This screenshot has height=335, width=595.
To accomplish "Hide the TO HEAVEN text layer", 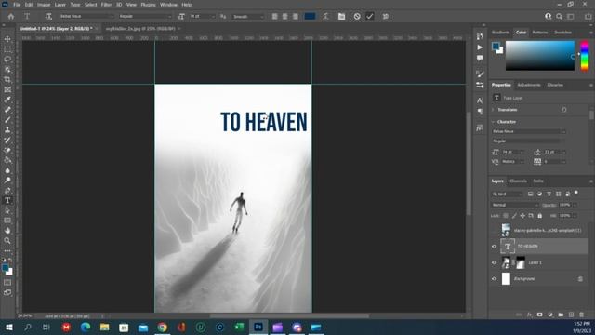I will tap(494, 246).
